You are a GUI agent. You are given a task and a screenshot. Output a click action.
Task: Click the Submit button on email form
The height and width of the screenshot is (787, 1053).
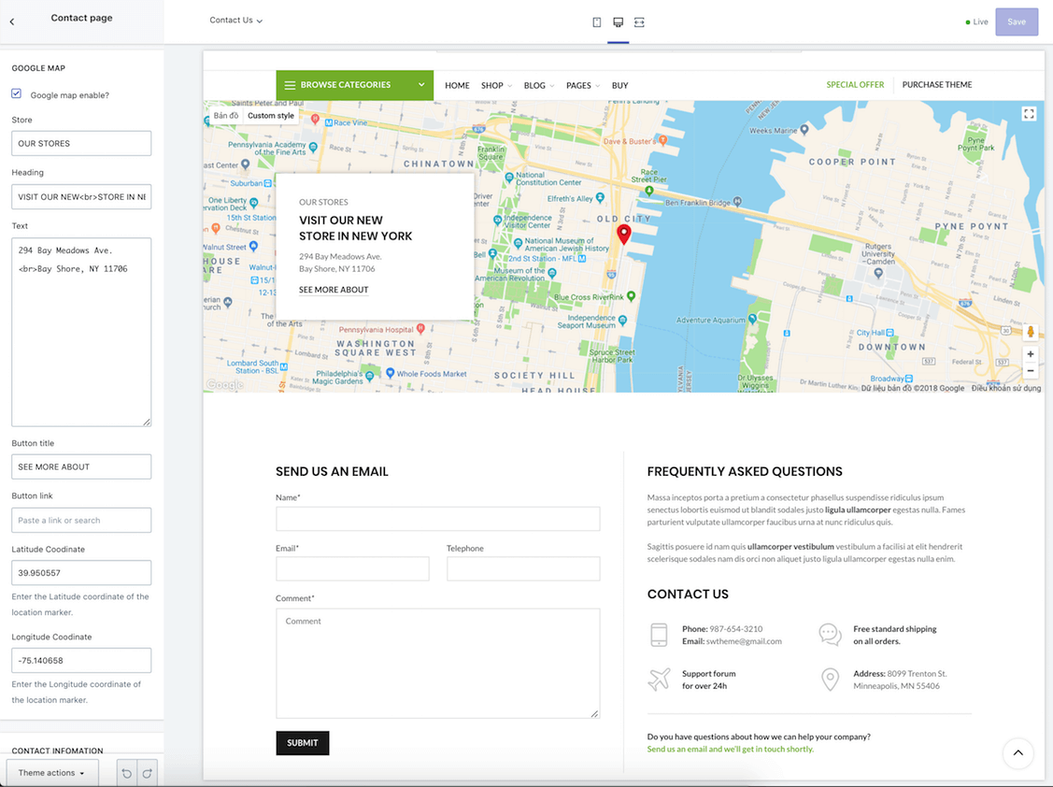pos(302,743)
